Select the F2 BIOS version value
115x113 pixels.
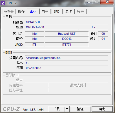pyautogui.click(x=67, y=63)
